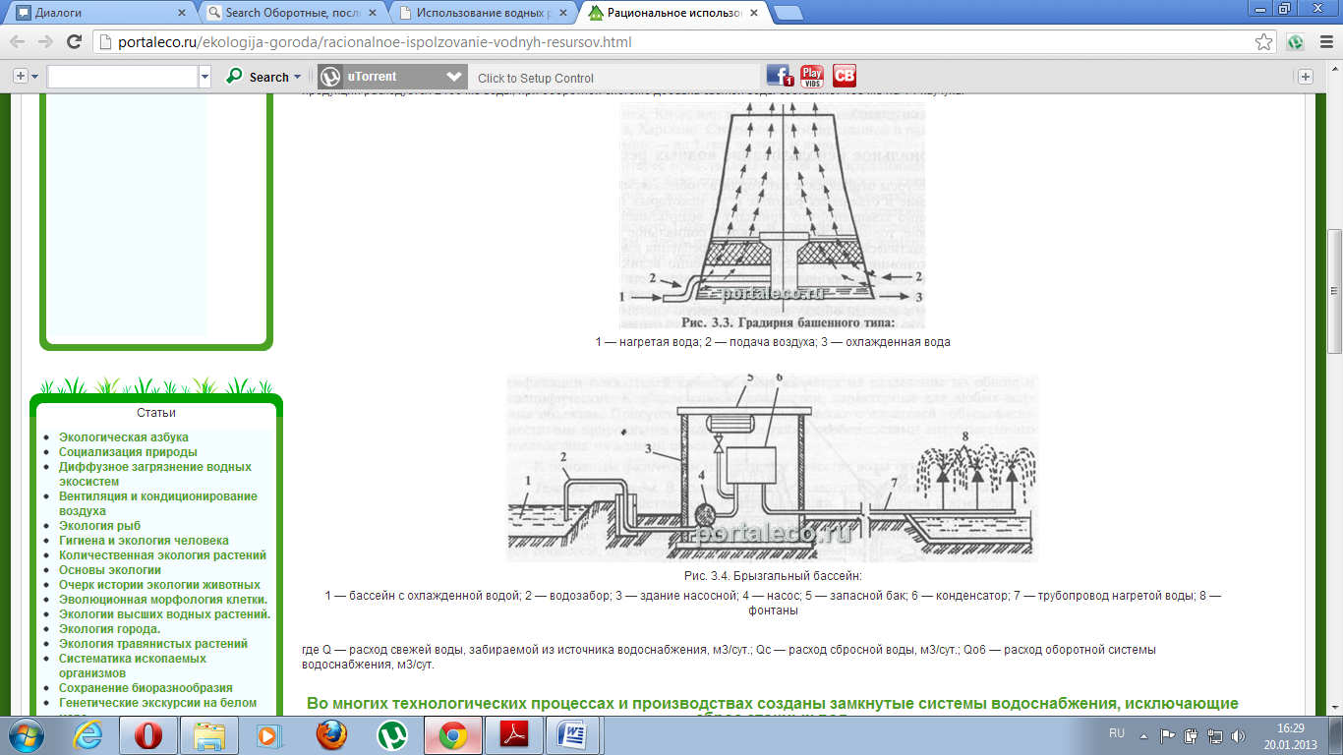
Task: Click the Play Vids toolbar icon
Action: pos(812,76)
